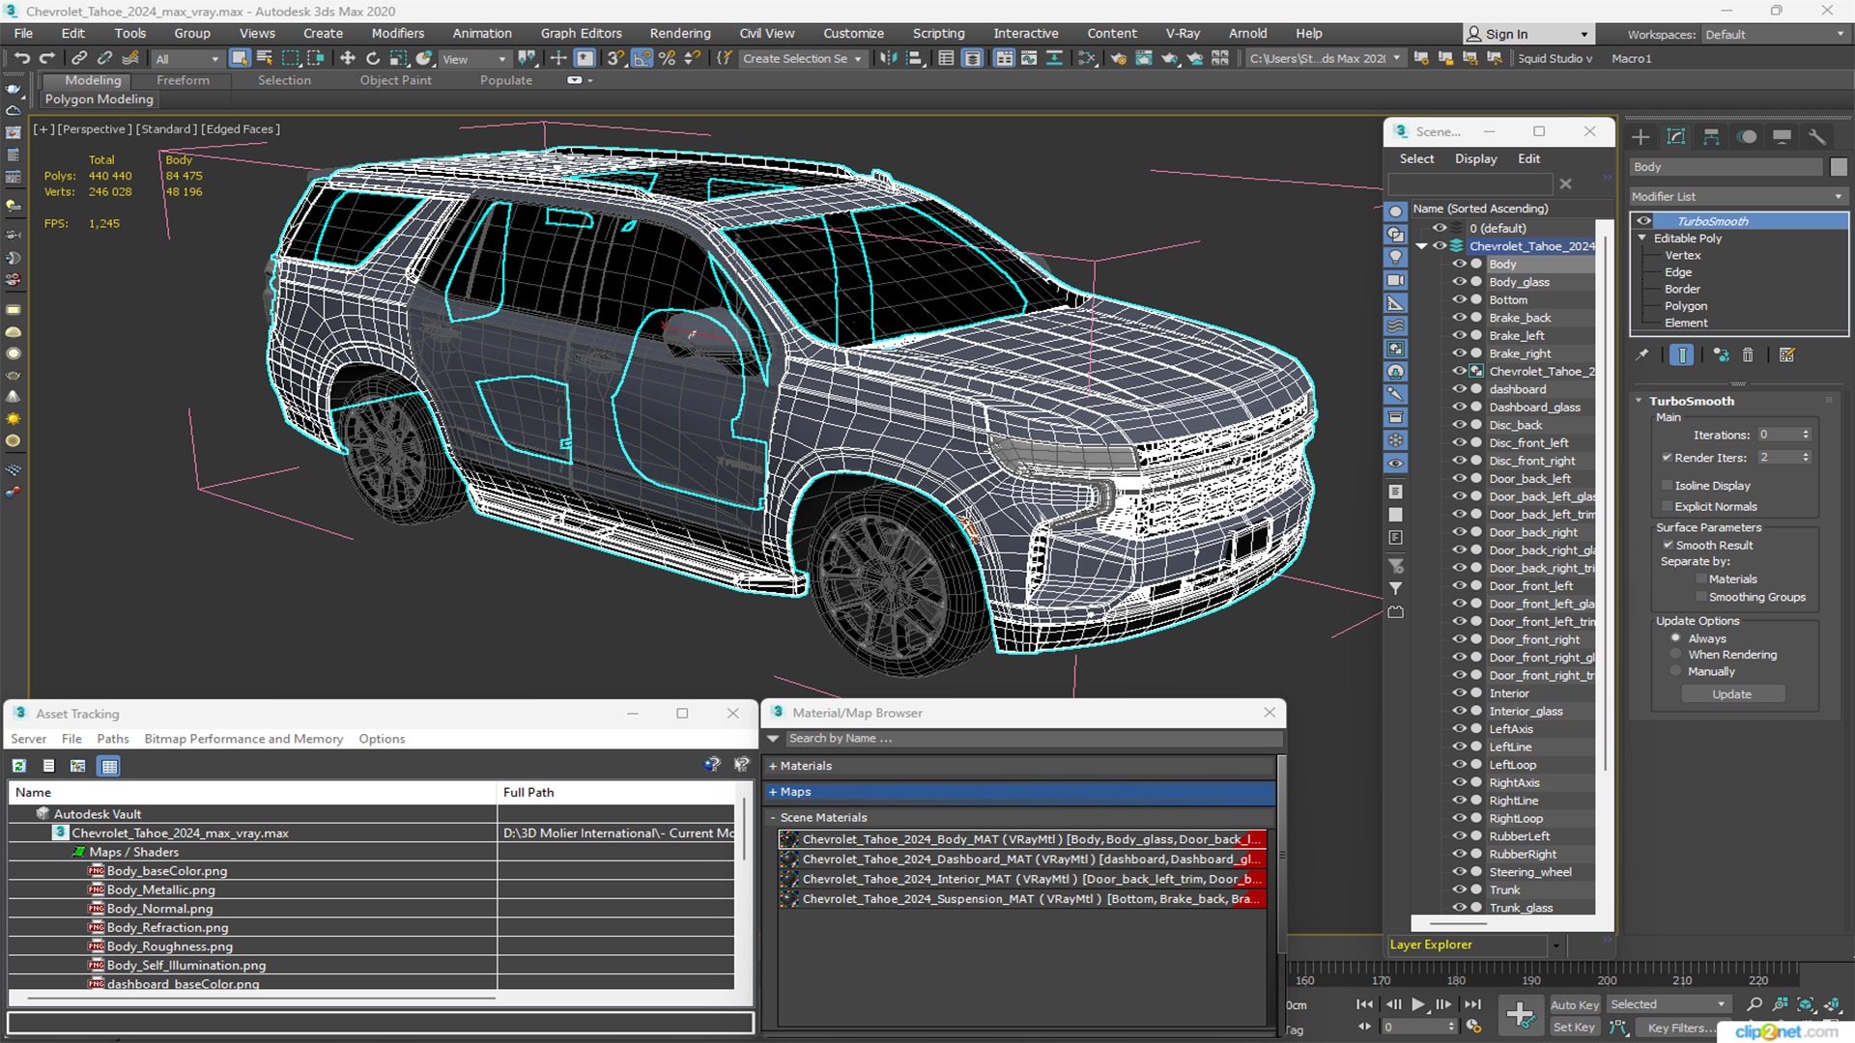Open the Hierarchy tab in command panel
This screenshot has height=1043, width=1855.
[1711, 137]
